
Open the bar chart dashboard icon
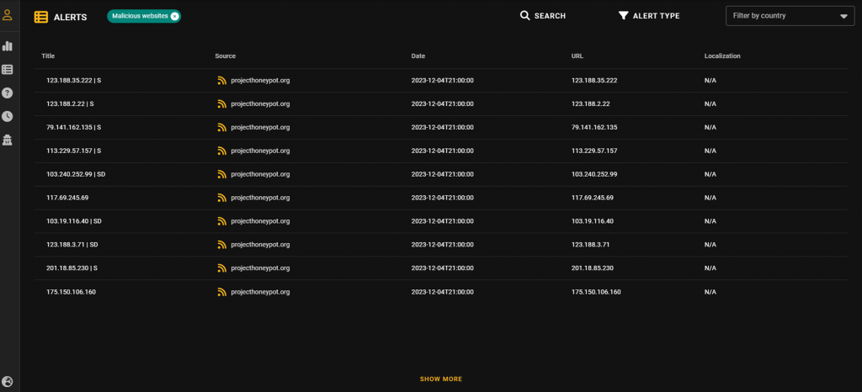[x=8, y=46]
